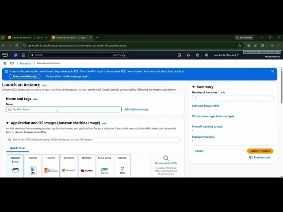Bookmark this page with star icon
Viewport: 283px width, 212px height.
(x=240, y=45)
